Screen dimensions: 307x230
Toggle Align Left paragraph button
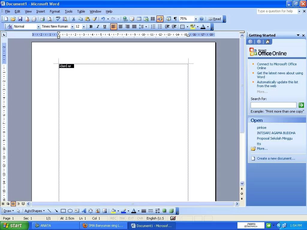[114, 27]
